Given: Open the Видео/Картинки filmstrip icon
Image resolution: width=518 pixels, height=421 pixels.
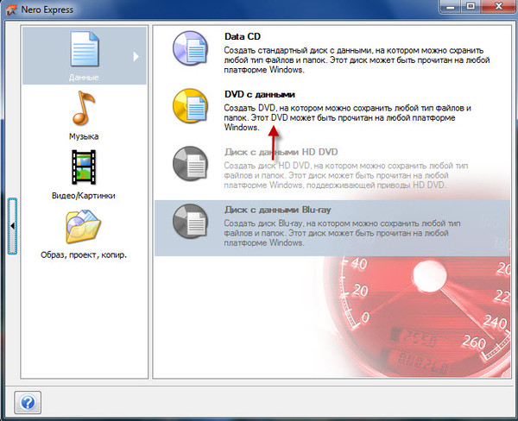Looking at the screenshot, I should 84,167.
